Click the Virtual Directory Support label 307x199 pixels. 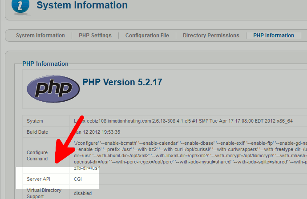click(x=44, y=193)
